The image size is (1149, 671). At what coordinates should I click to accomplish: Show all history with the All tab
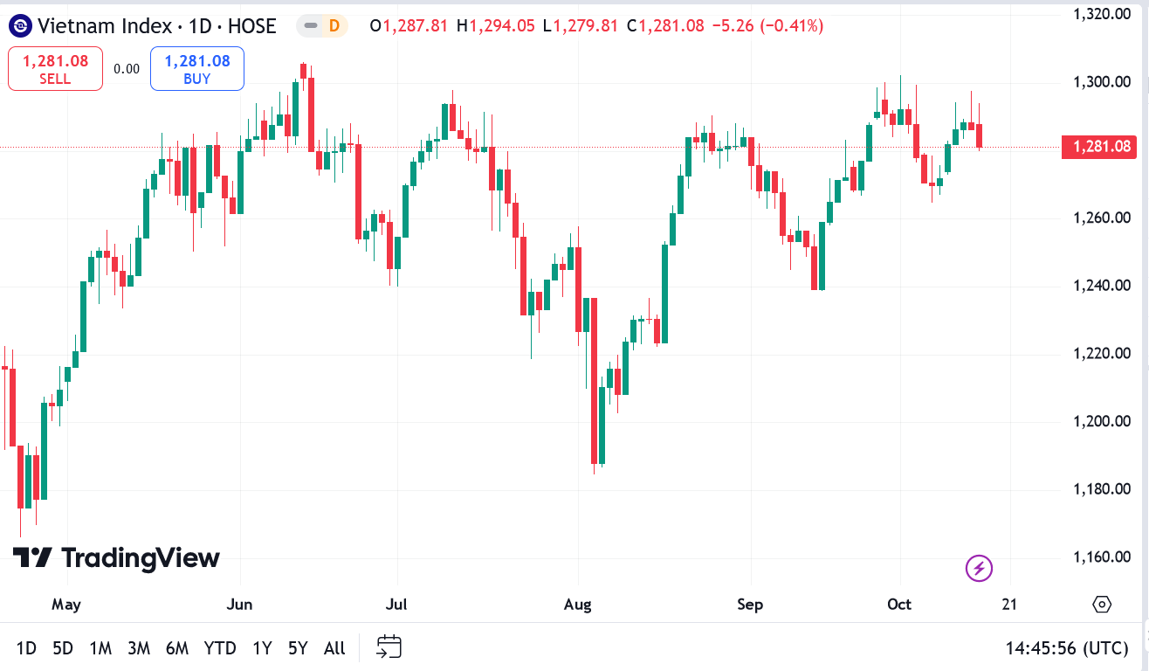point(333,648)
